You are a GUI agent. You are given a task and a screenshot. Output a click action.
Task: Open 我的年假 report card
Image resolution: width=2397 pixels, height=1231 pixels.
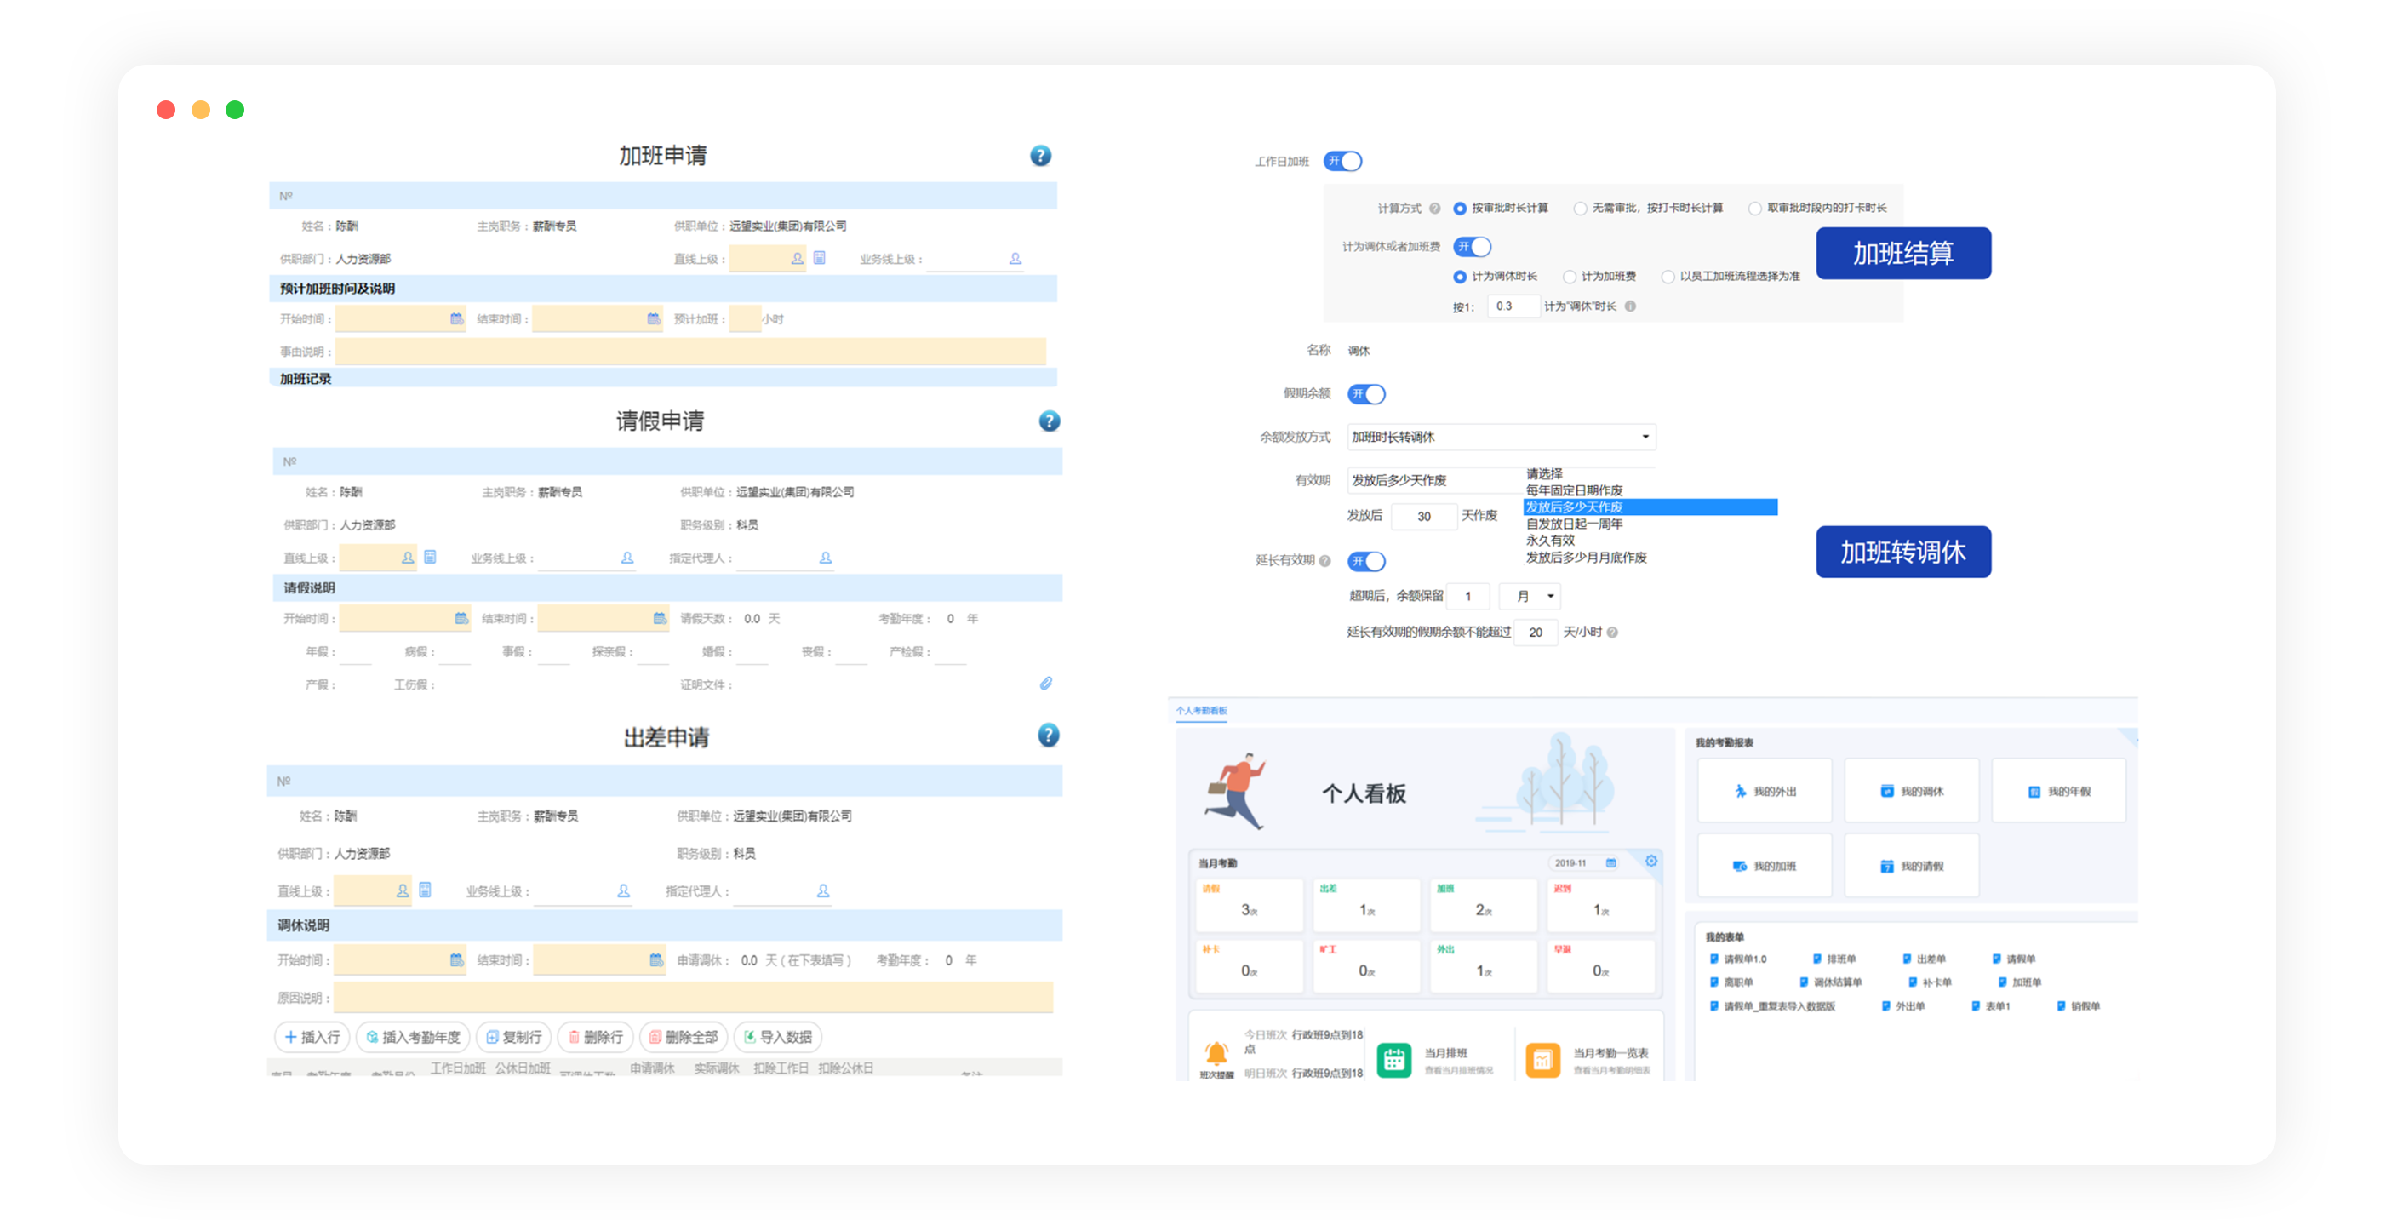[2058, 791]
